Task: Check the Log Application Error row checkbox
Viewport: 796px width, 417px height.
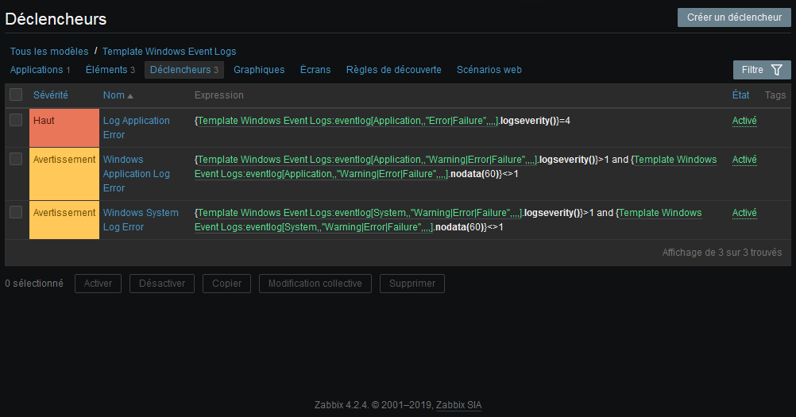Action: coord(16,120)
